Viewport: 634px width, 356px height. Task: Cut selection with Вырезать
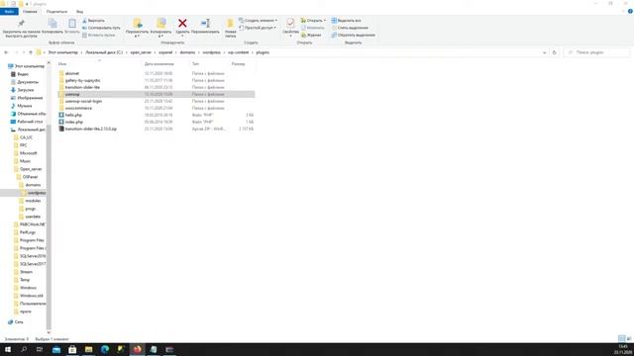click(93, 21)
